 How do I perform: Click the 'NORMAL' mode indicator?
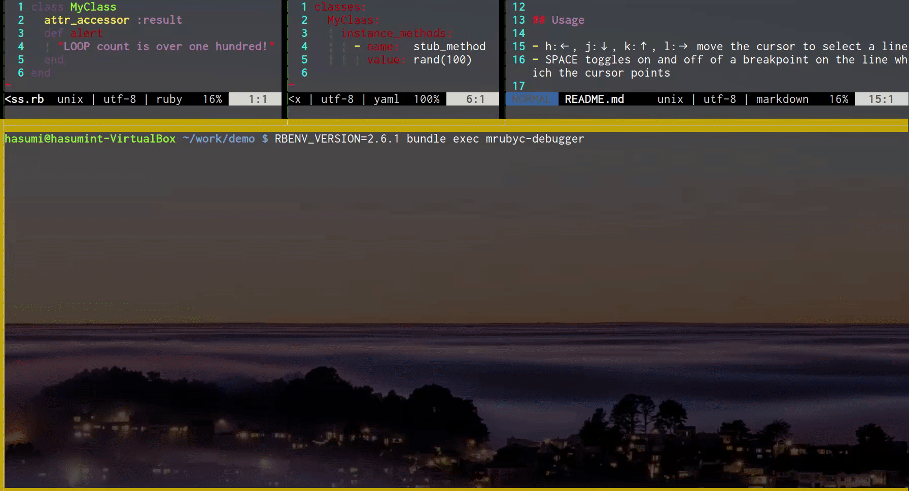[532, 99]
